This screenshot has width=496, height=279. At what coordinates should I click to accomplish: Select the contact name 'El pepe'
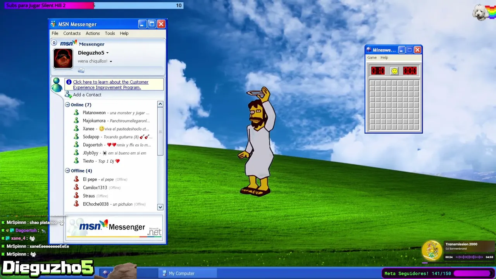point(90,179)
